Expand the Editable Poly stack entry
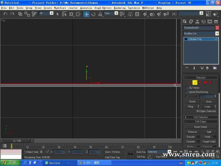 (186, 39)
